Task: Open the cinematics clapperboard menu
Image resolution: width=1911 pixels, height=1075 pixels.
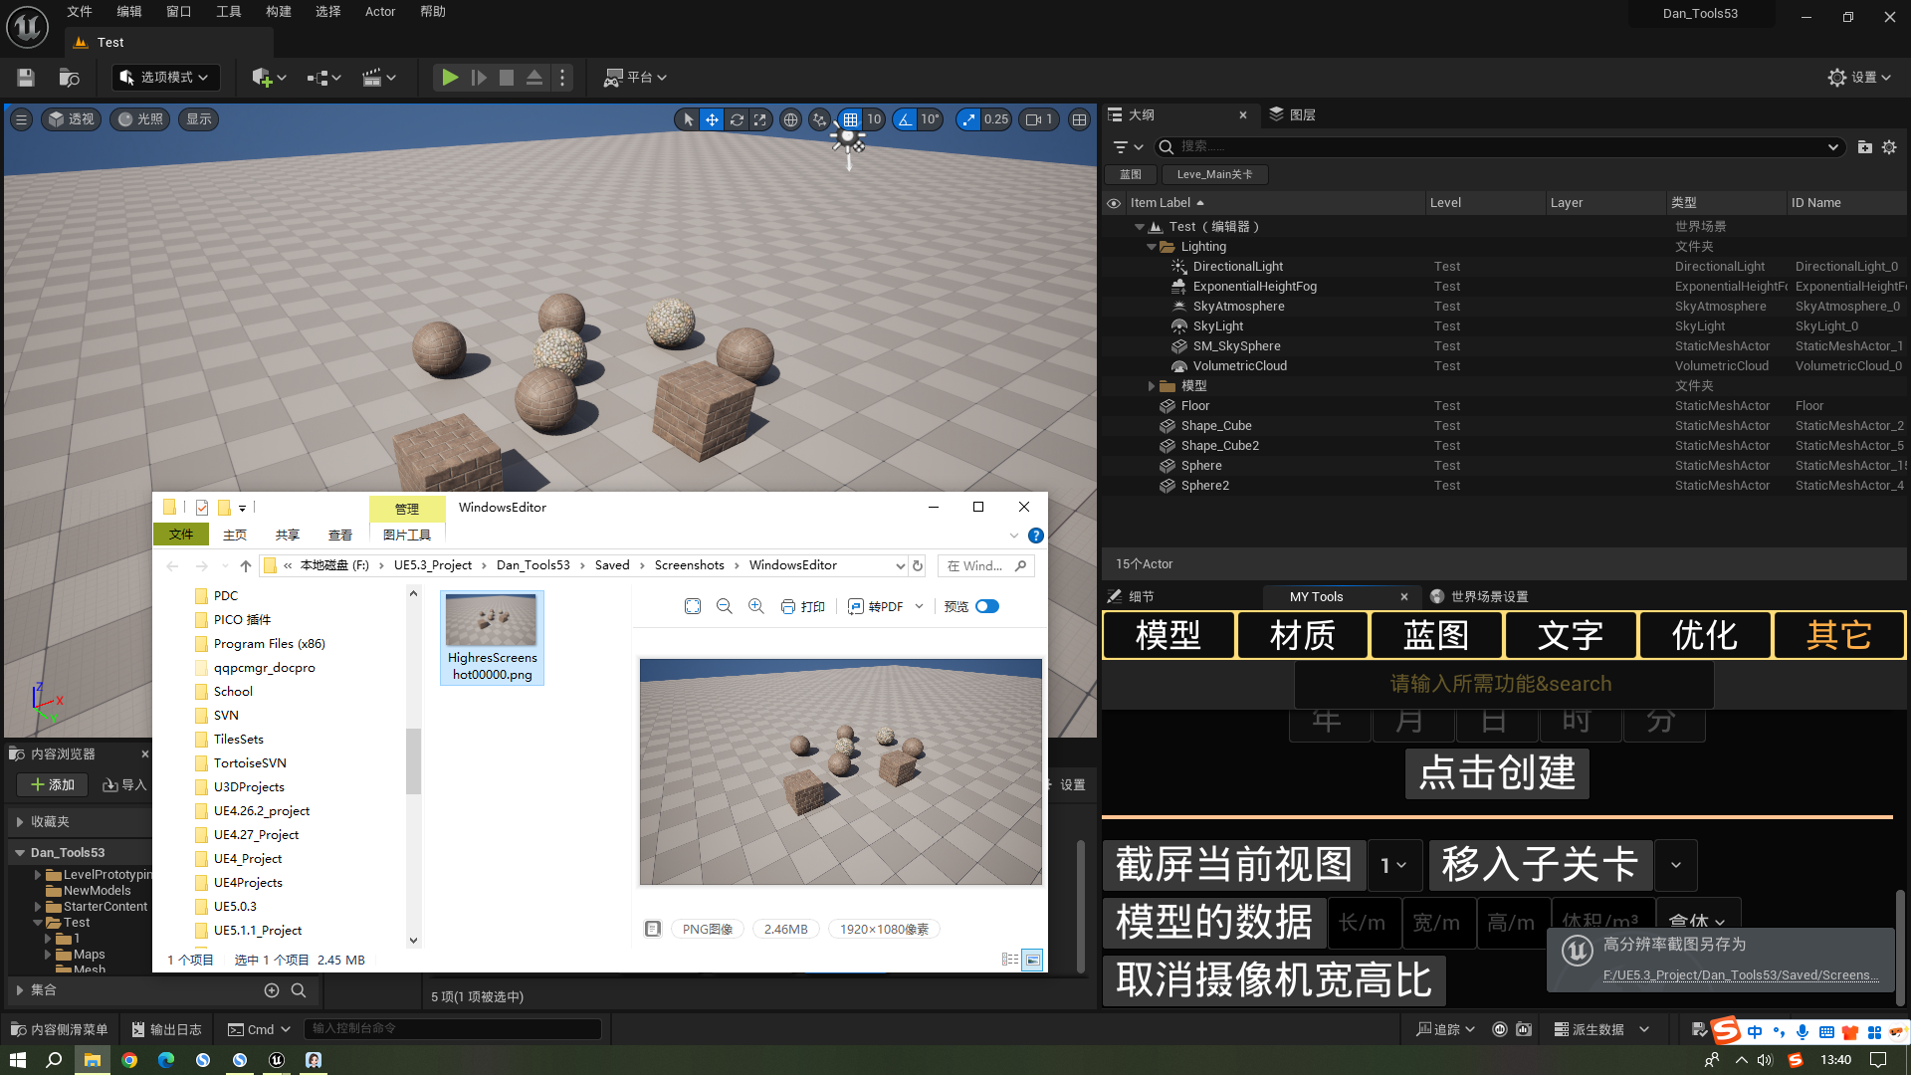Action: pyautogui.click(x=379, y=78)
